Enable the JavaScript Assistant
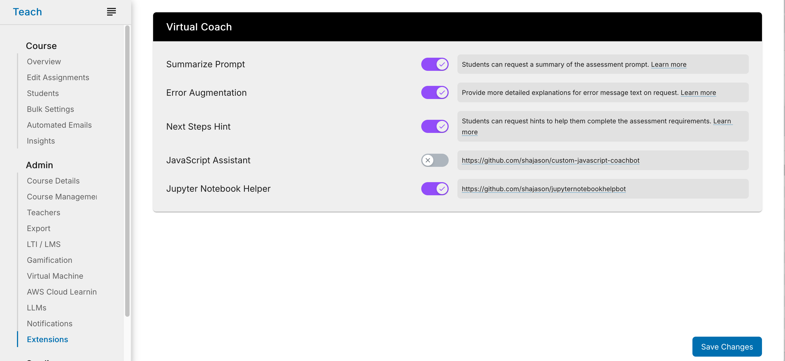 [x=435, y=160]
